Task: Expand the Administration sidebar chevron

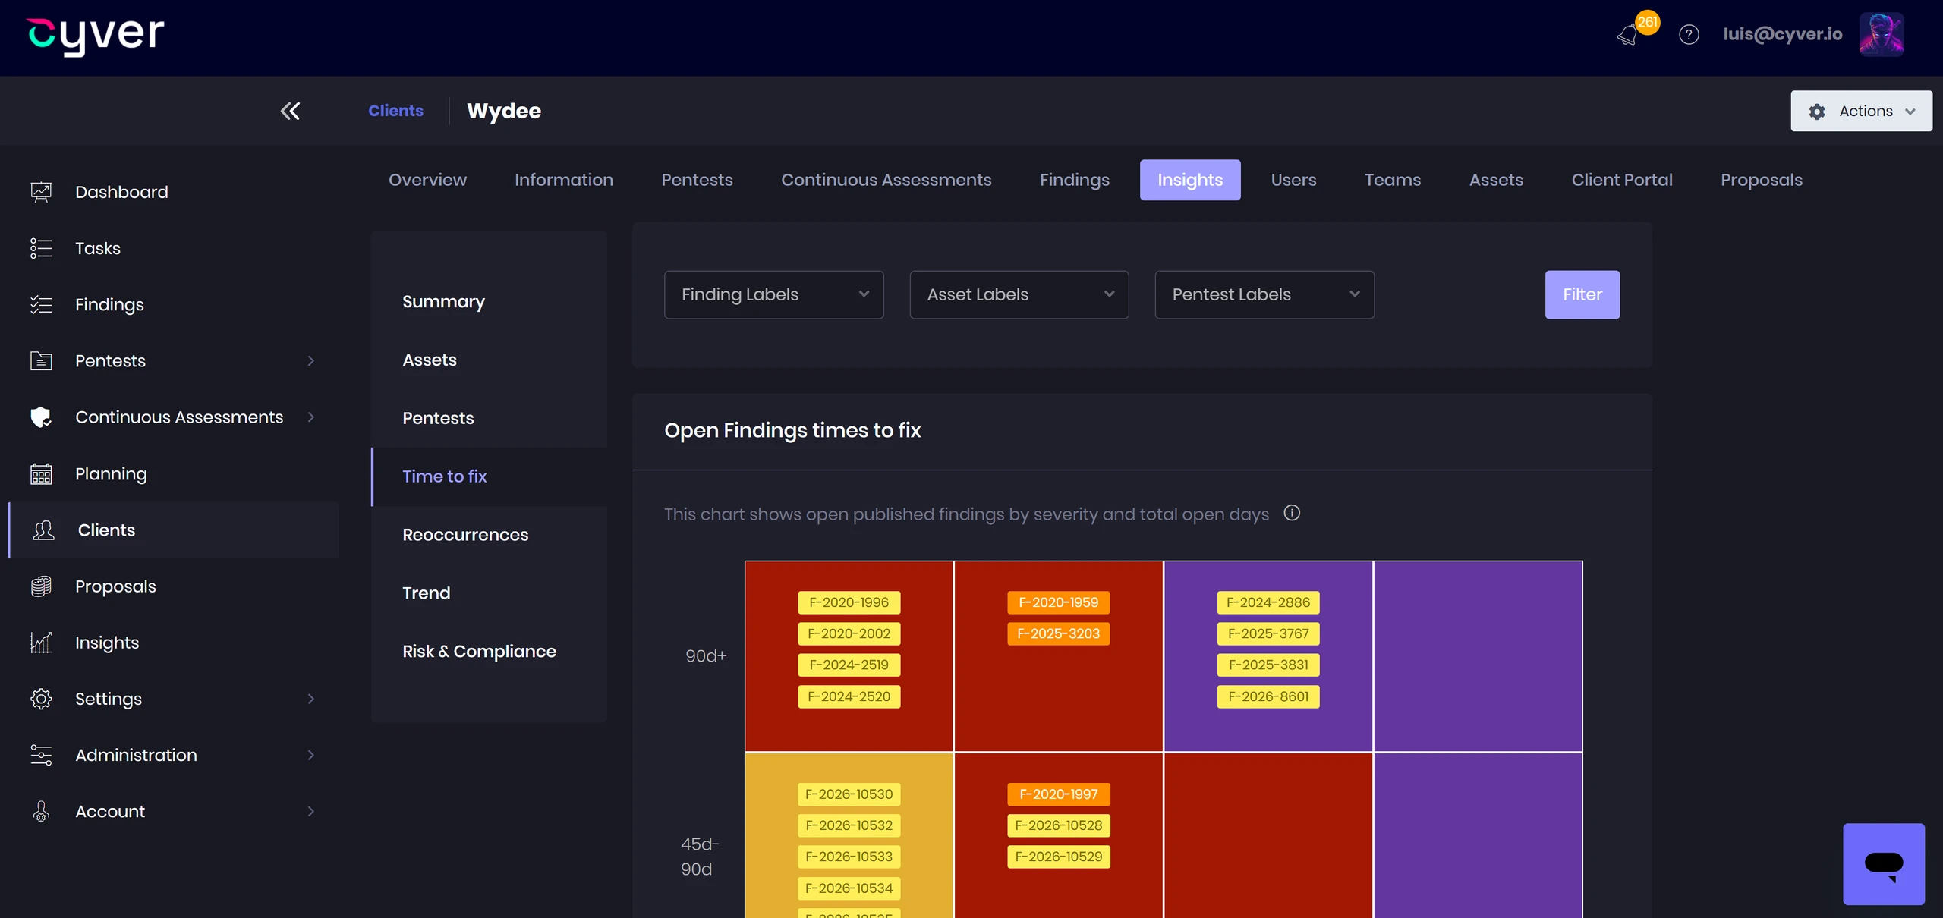Action: pos(310,755)
